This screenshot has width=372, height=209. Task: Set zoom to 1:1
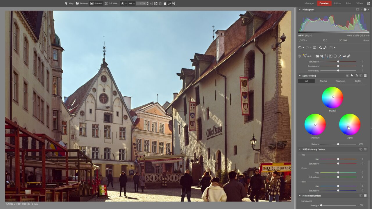[151, 3]
